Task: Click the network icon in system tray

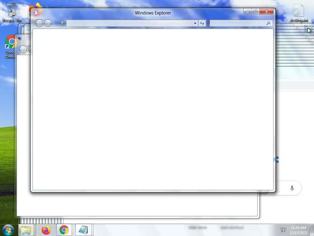Action: (283, 230)
